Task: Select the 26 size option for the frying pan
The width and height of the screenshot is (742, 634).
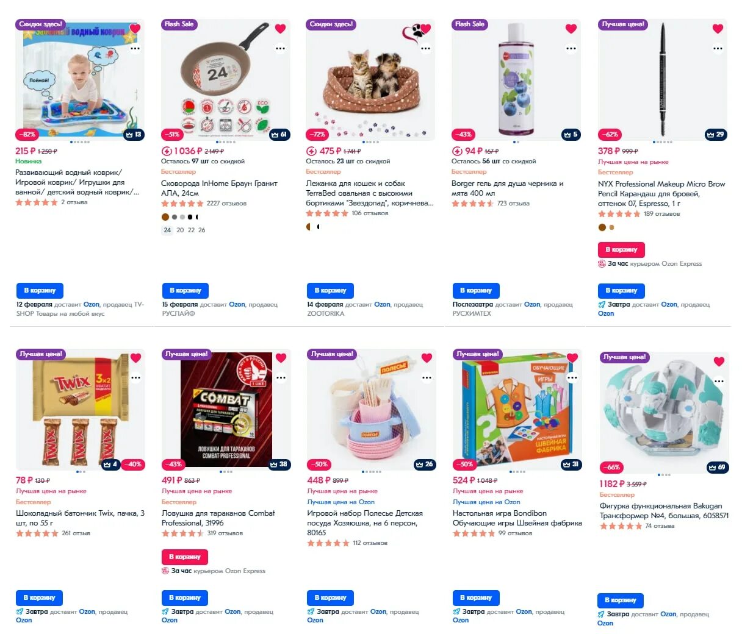Action: 201,230
